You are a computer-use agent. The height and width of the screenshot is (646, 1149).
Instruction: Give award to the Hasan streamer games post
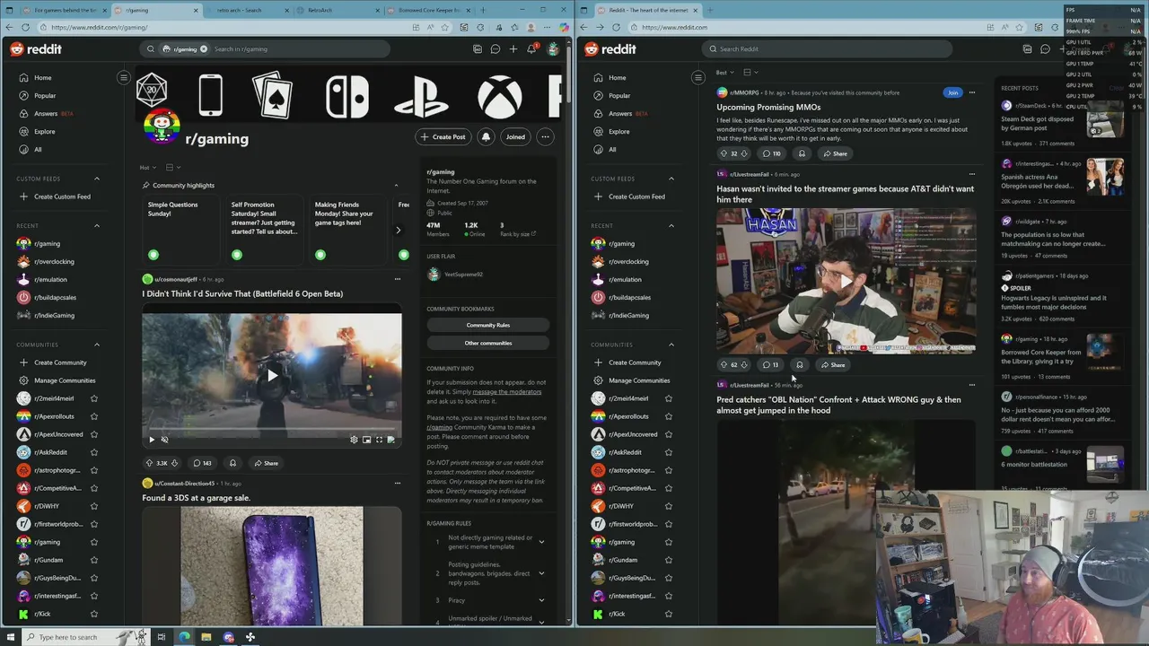coord(800,365)
